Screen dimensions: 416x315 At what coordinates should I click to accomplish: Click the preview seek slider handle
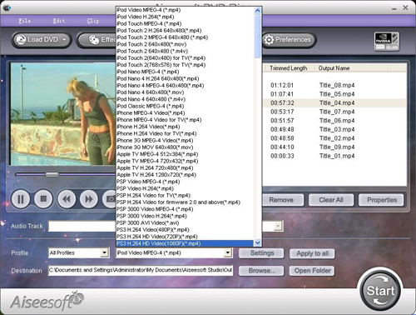52,174
